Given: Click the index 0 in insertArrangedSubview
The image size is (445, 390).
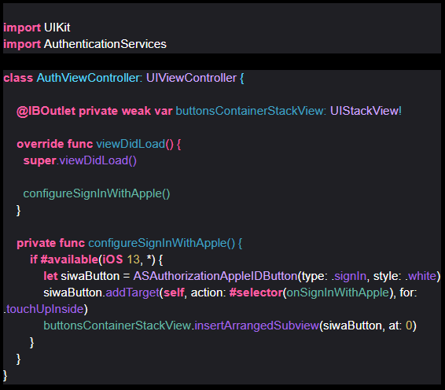Looking at the screenshot, I should point(409,326).
